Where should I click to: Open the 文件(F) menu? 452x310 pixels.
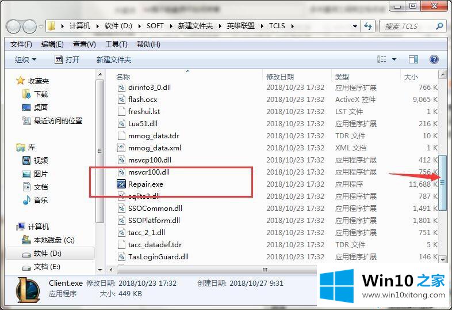click(21, 44)
